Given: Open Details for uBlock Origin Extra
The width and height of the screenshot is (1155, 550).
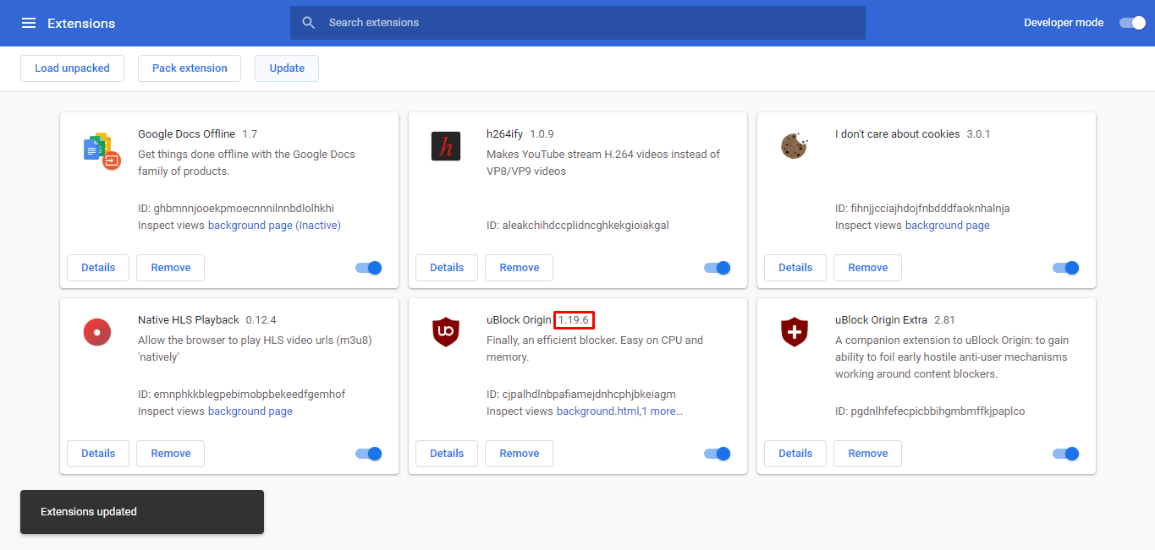Looking at the screenshot, I should 795,454.
